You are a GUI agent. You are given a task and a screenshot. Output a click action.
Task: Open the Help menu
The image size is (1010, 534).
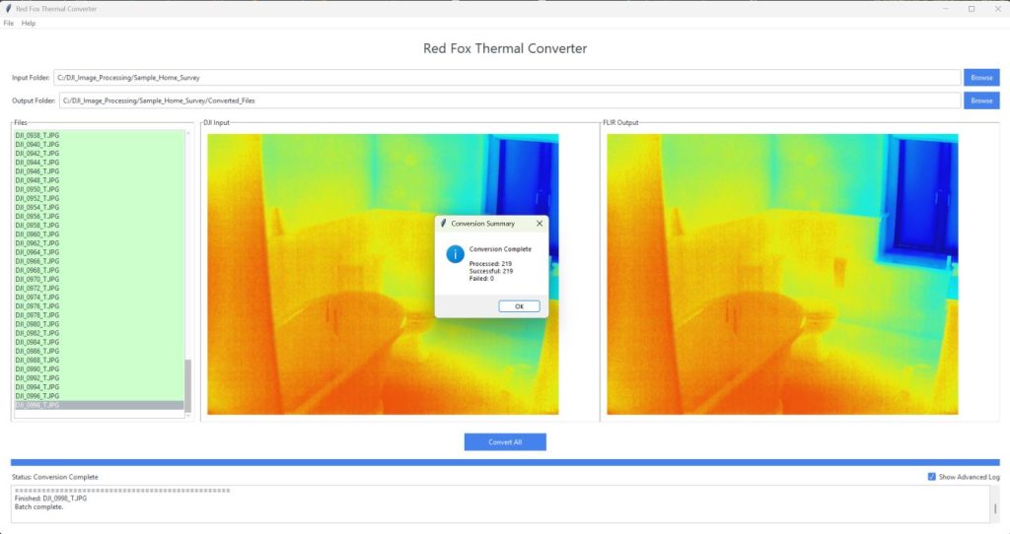coord(29,24)
